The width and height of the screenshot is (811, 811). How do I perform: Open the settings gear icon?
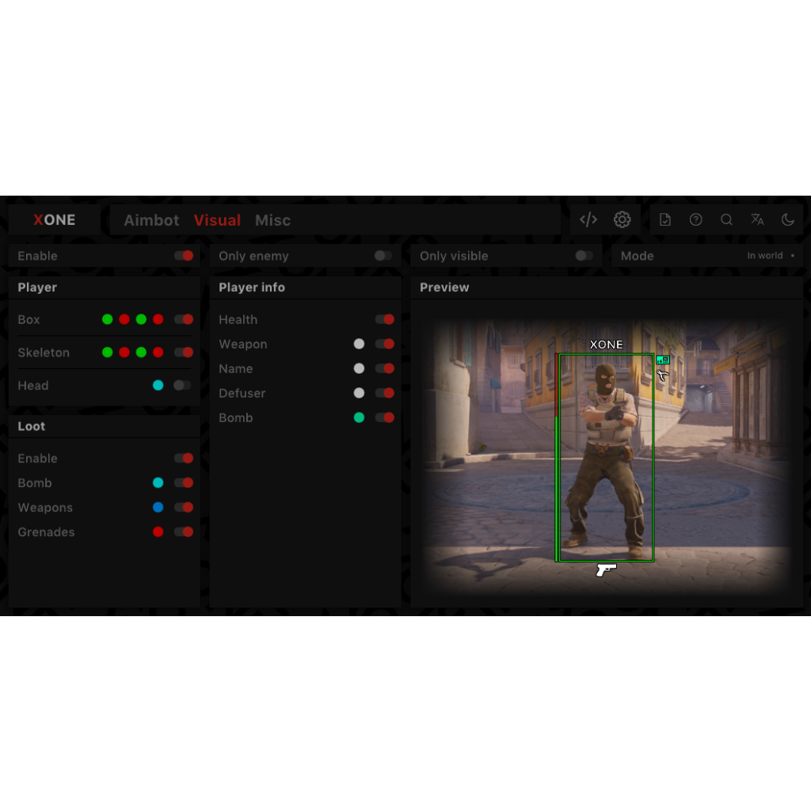coord(622,220)
